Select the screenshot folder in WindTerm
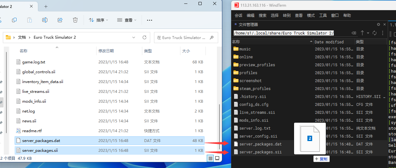Screen dimensions: 396x168 (x=309, y=81)
